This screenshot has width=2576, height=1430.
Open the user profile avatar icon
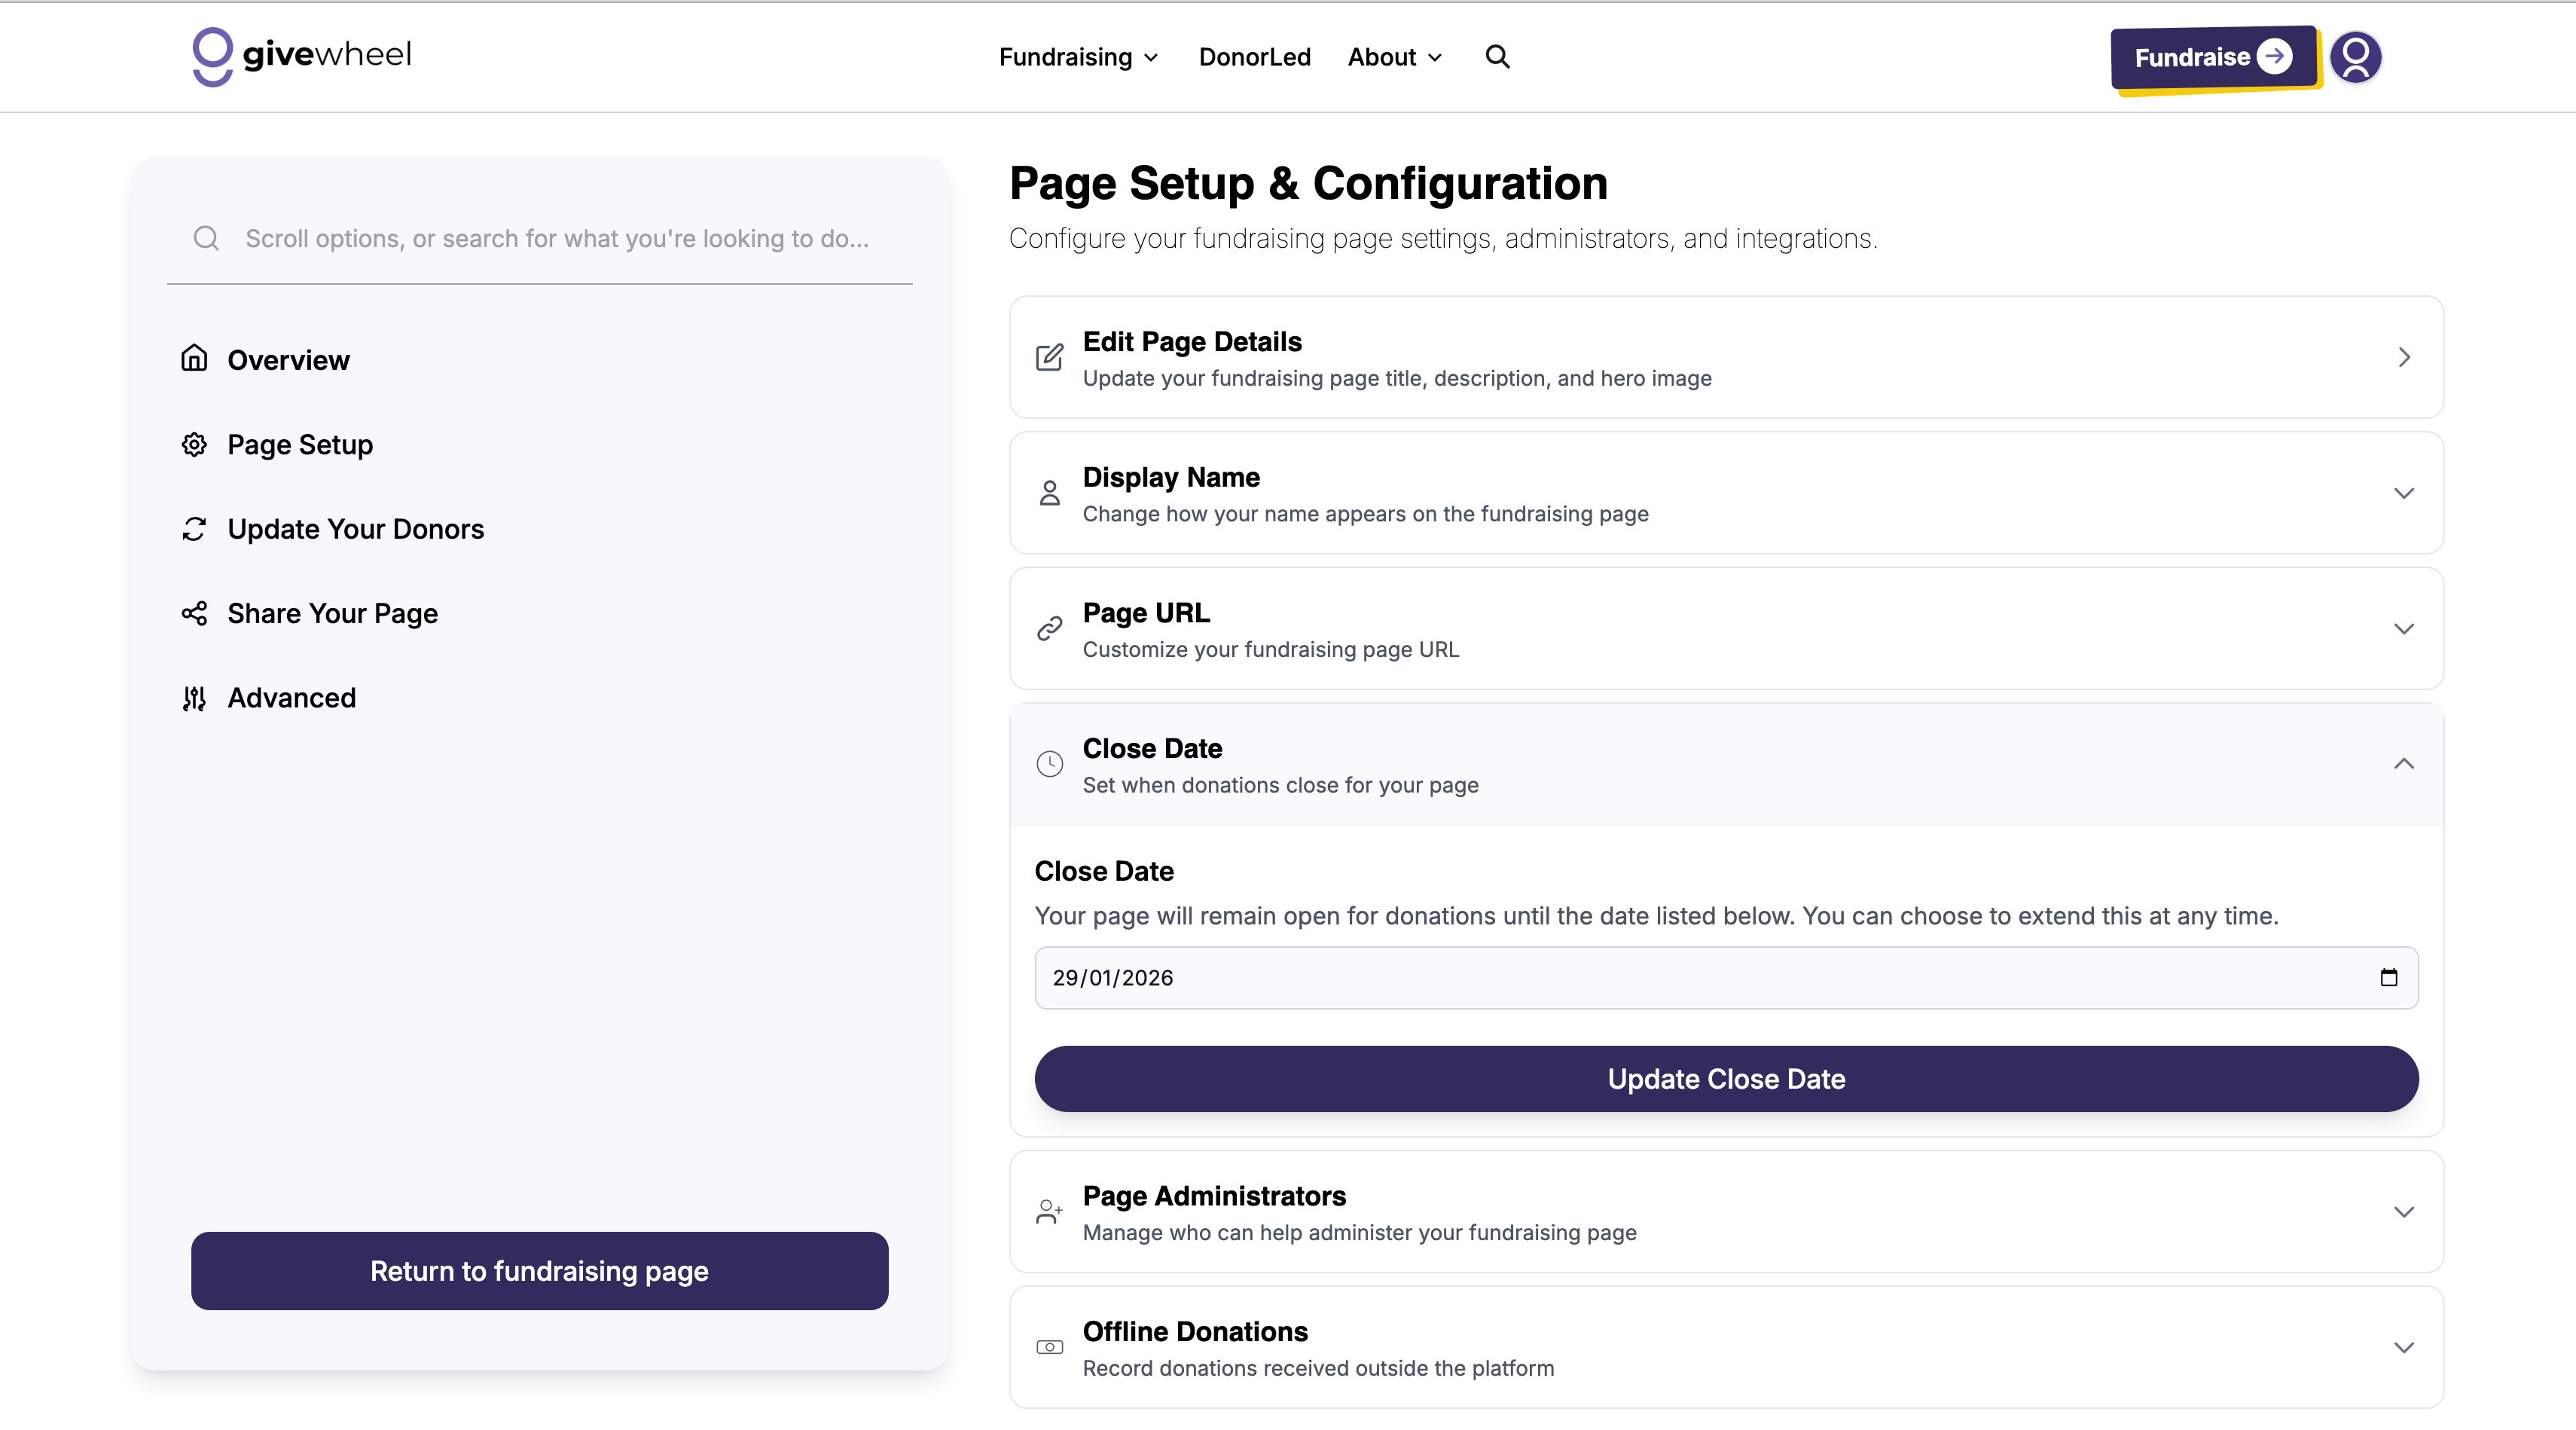click(x=2355, y=57)
